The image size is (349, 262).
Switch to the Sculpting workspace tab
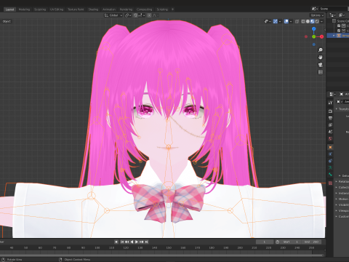(x=40, y=9)
